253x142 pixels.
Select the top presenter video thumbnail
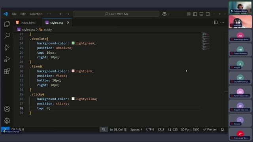[240, 7]
